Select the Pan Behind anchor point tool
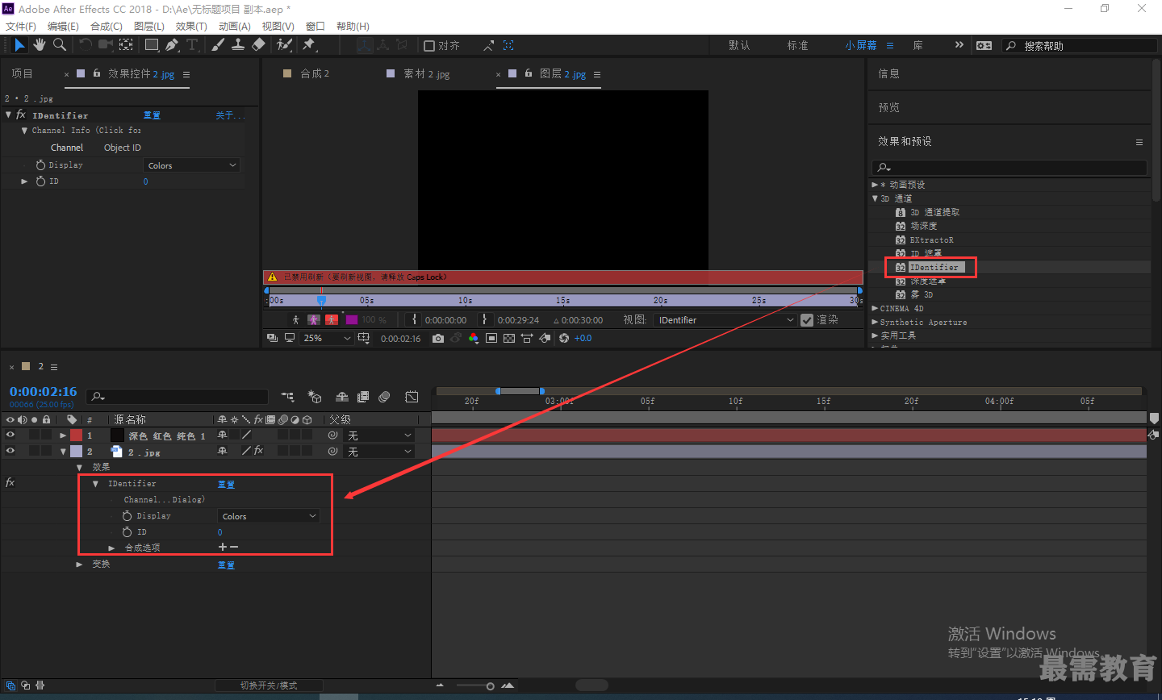 coord(127,45)
